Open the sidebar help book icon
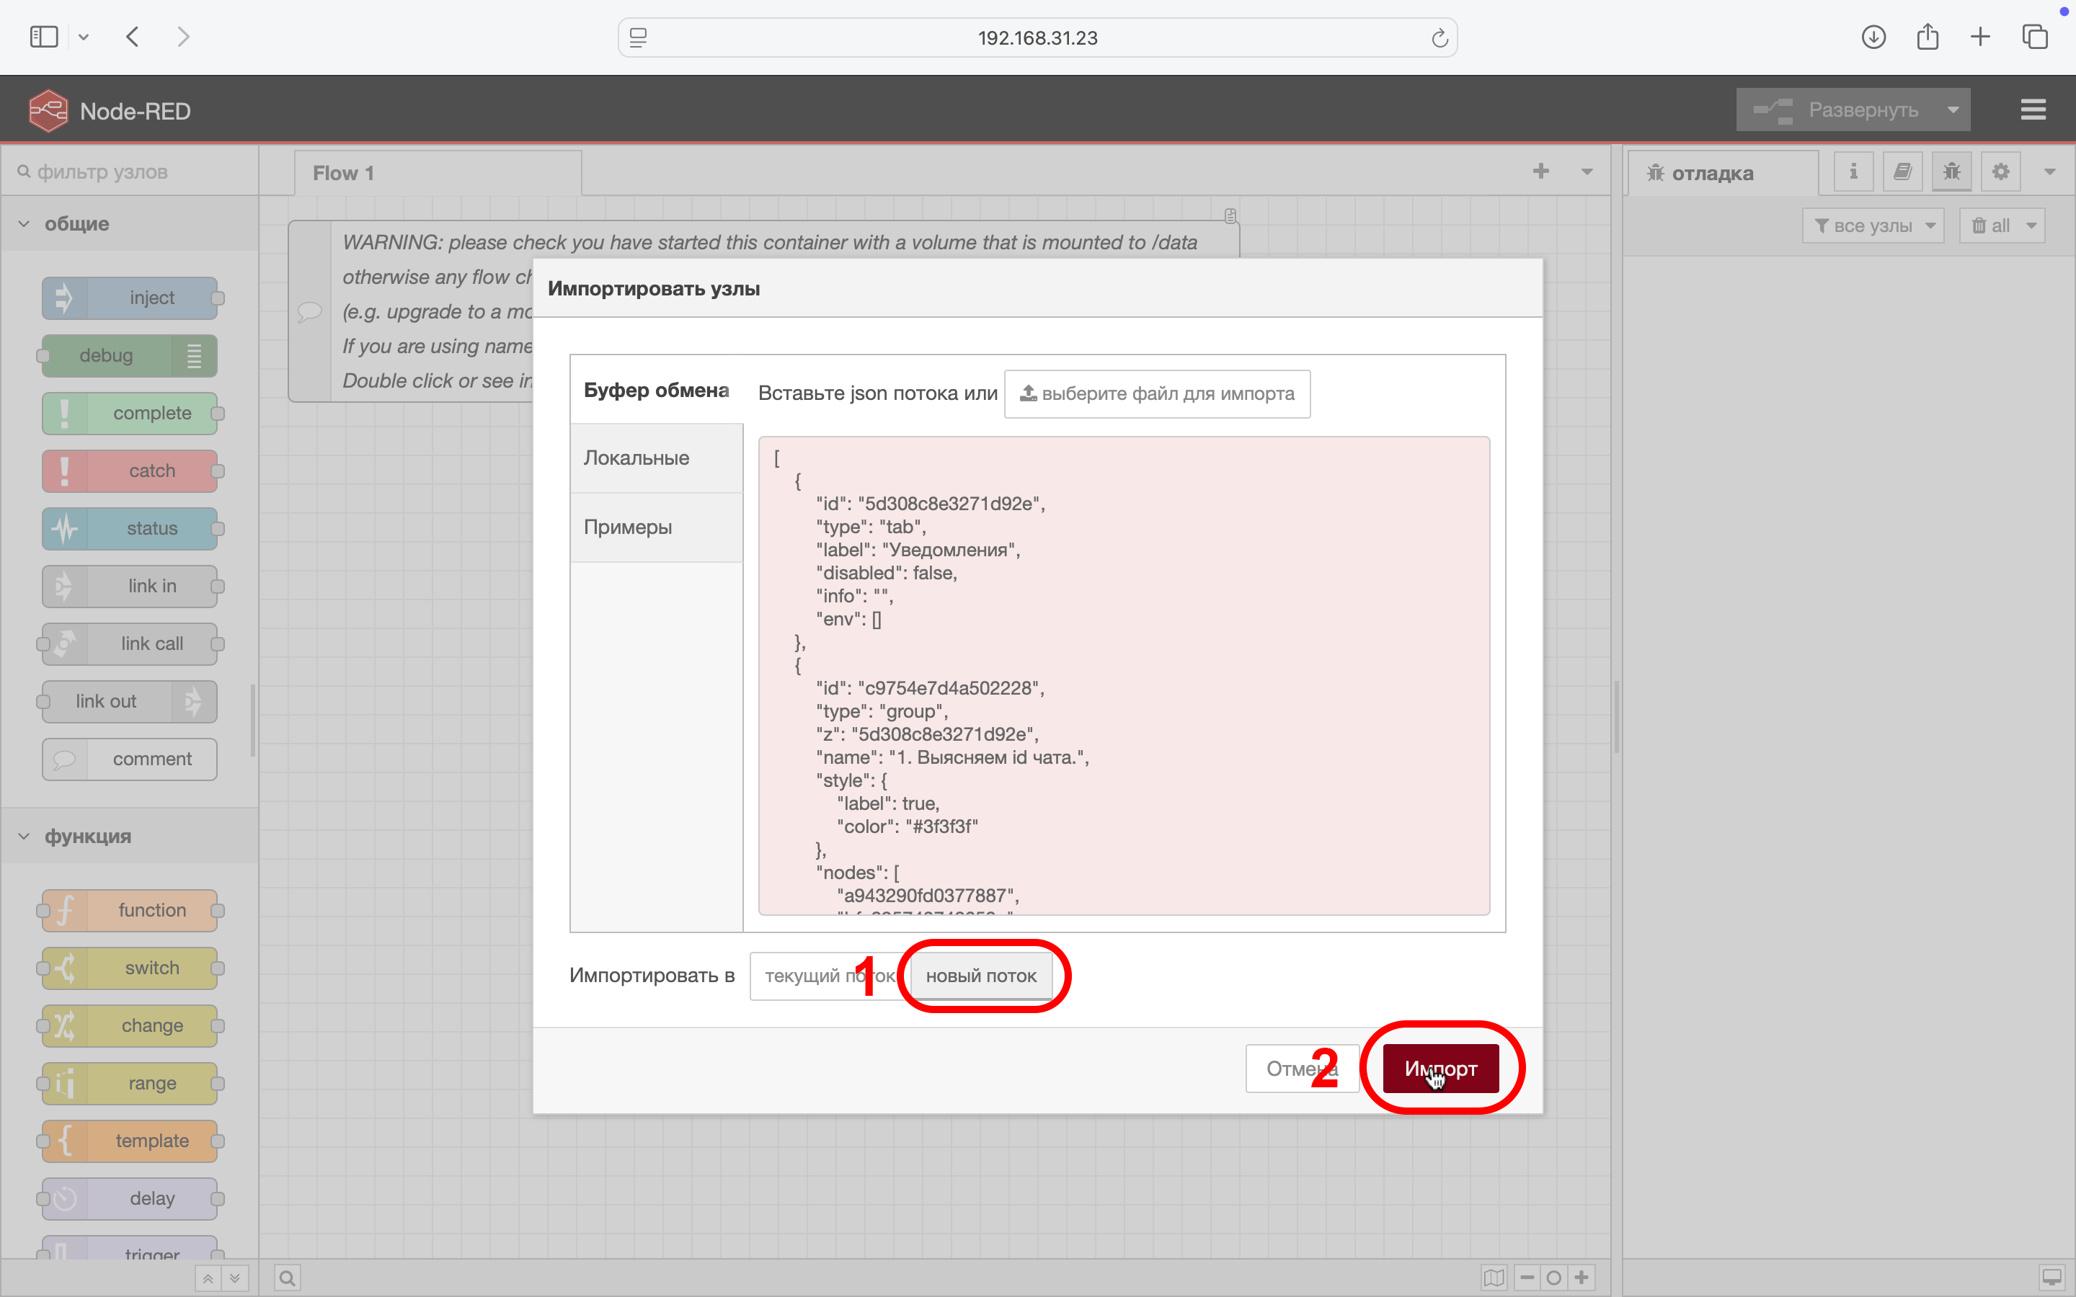2076x1297 pixels. tap(1902, 171)
